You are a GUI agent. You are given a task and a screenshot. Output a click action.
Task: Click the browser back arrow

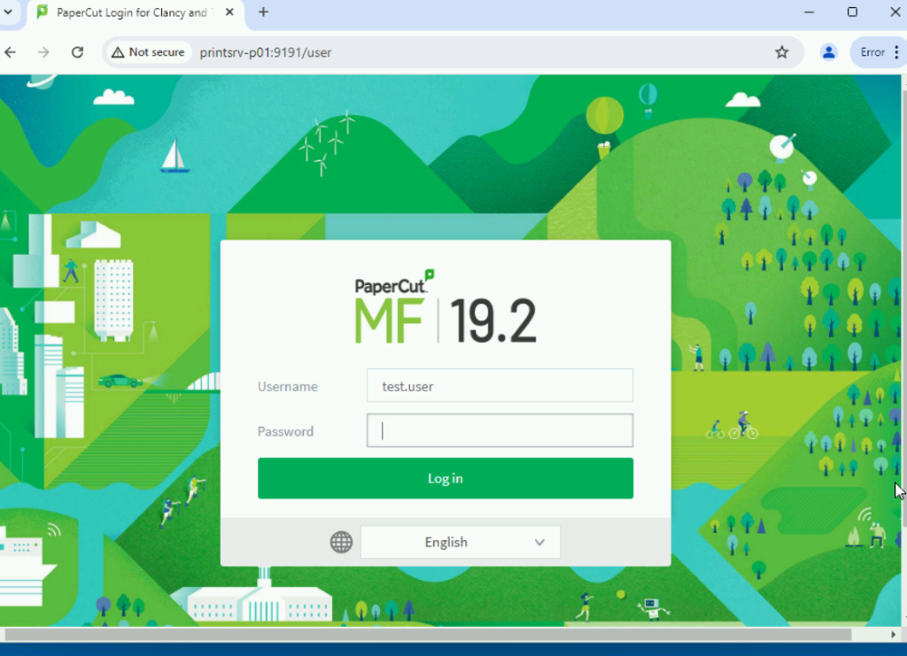pos(11,52)
